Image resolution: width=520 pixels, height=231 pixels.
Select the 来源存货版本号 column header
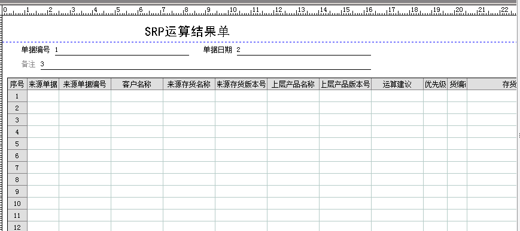(241, 84)
